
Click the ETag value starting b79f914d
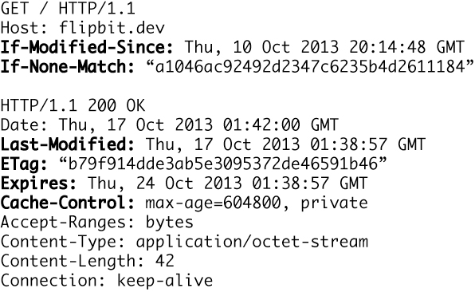click(x=223, y=164)
